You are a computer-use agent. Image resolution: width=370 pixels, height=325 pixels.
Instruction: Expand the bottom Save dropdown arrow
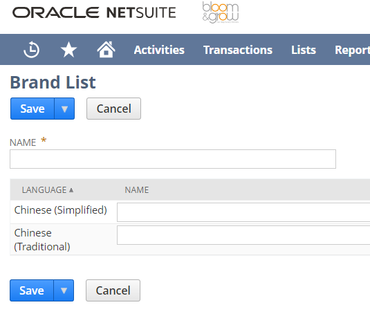tap(64, 290)
